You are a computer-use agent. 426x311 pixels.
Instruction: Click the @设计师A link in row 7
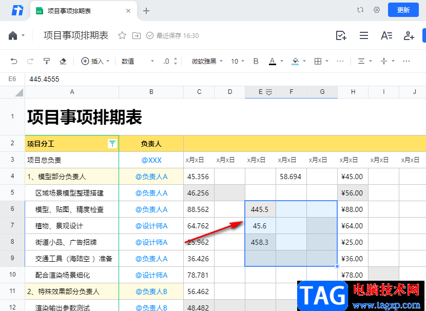(x=151, y=226)
